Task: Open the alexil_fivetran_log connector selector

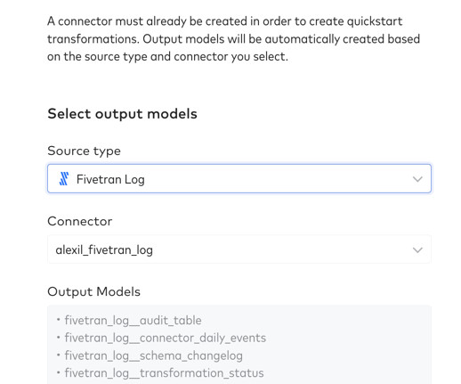Action: (239, 249)
